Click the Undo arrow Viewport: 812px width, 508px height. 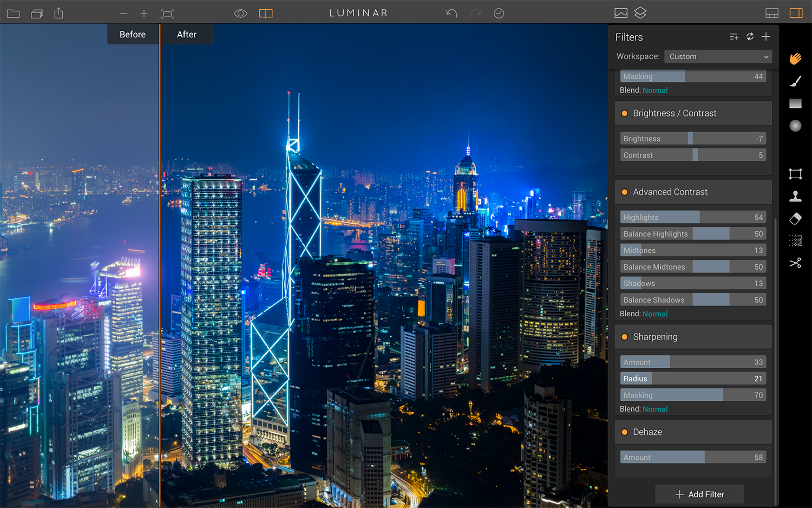(451, 13)
